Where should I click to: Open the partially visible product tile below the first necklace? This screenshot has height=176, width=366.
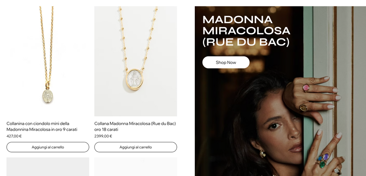point(47,167)
